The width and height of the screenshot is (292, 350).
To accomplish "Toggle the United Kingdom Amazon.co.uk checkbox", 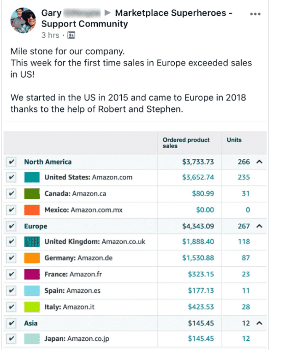I will (11, 242).
